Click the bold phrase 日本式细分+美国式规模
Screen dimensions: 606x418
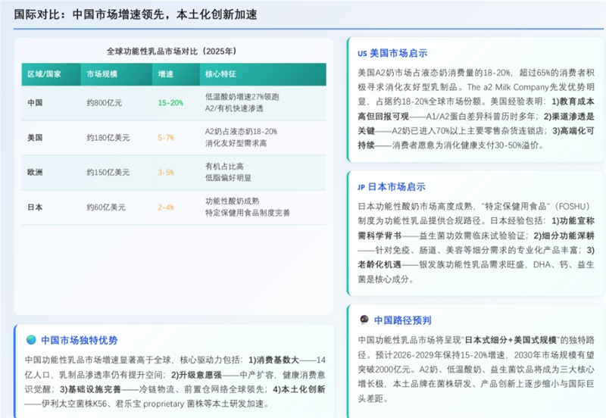point(510,340)
